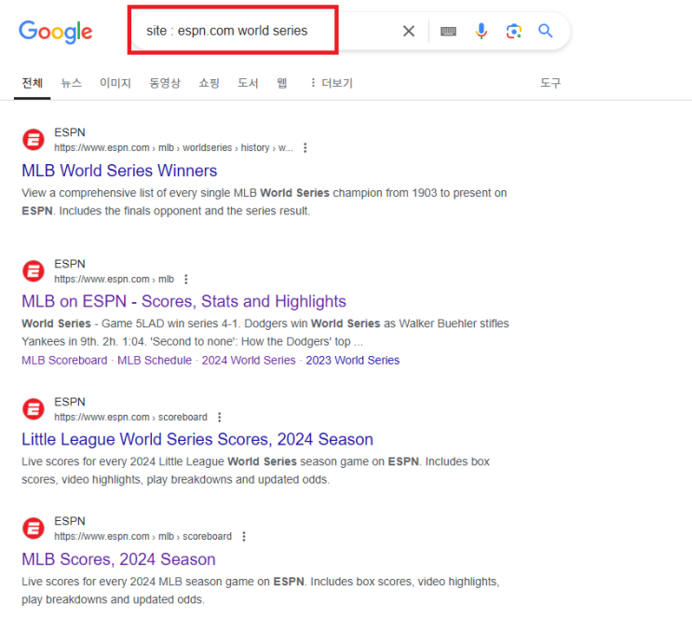Click the snippet mentioning 'Dodgers win World Series'
This screenshot has height=632, width=692.
[x=265, y=333]
